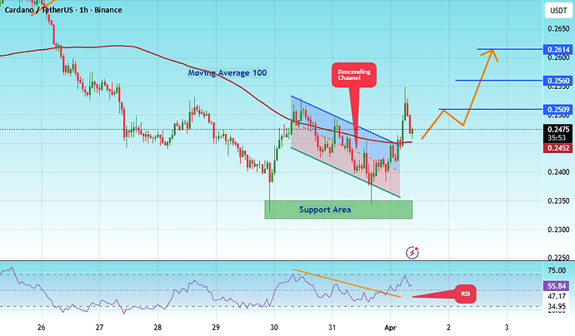Select the red Descending Channel callout
Viewport: 575px width, 336px height.
[354, 75]
